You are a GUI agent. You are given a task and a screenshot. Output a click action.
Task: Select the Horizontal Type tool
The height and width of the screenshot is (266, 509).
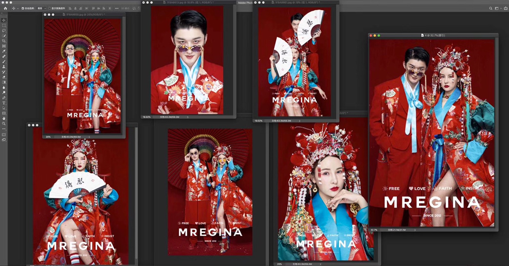[4, 103]
